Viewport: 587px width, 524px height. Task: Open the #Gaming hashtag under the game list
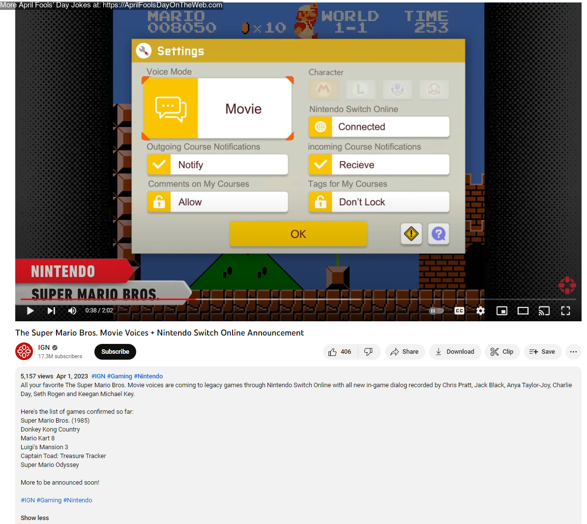49,500
